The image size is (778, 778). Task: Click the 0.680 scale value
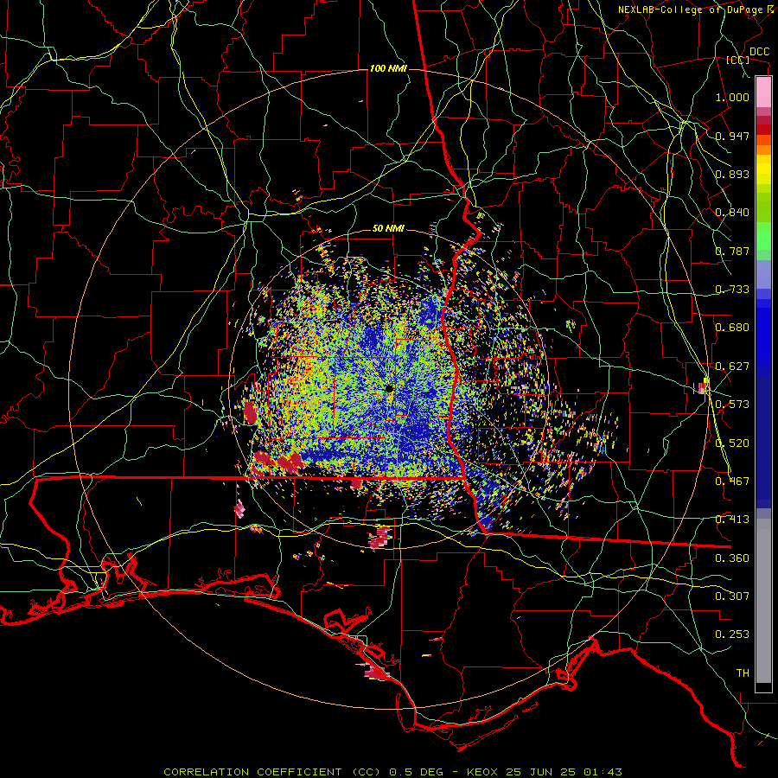[x=732, y=328]
